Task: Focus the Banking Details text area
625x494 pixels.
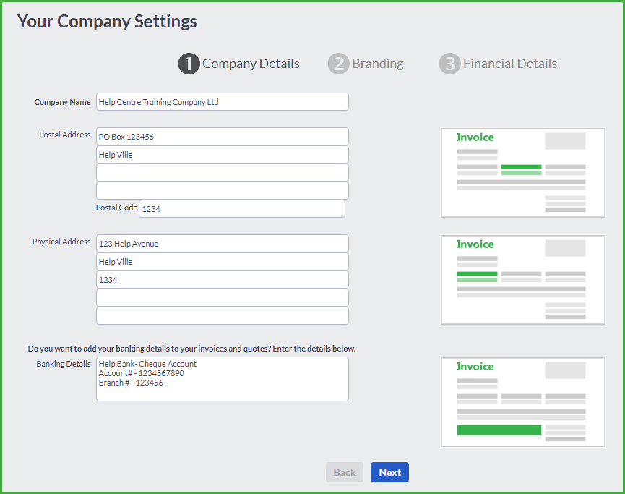Action: click(223, 379)
